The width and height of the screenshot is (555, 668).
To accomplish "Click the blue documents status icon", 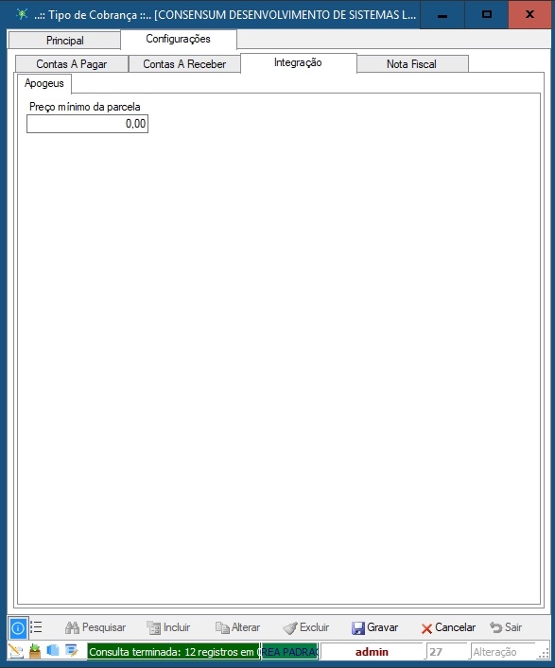I will click(53, 651).
